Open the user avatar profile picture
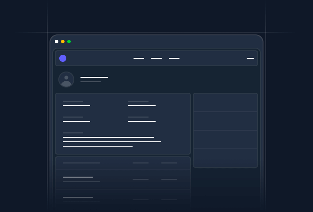The height and width of the screenshot is (212, 313). click(66, 79)
